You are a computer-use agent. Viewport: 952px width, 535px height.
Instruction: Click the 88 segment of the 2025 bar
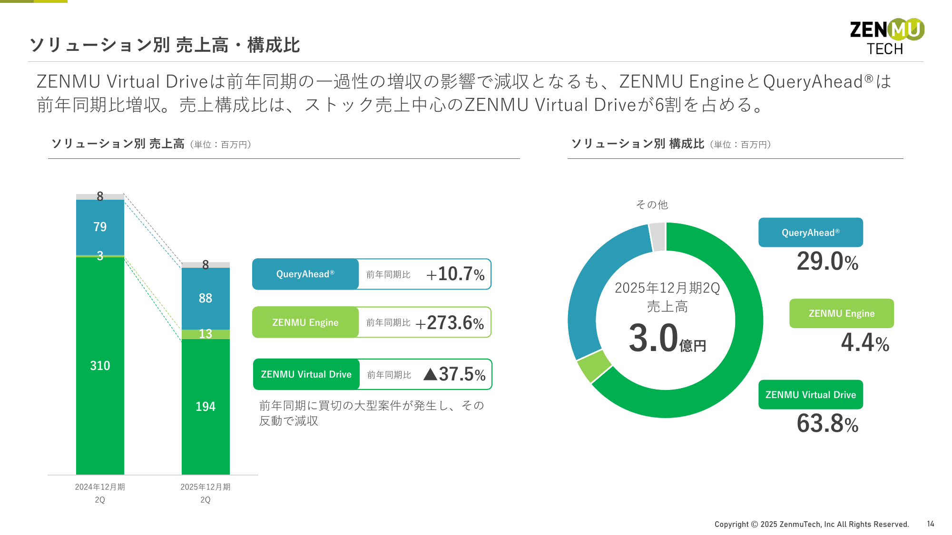(206, 298)
